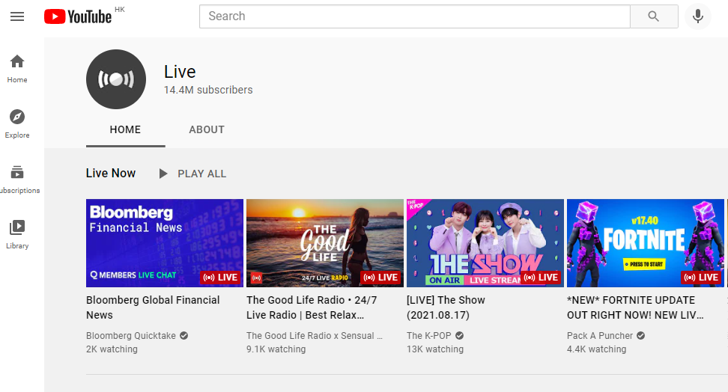728x392 pixels.
Task: Click LIVE badge on Fortnite thumbnail
Action: click(x=702, y=278)
